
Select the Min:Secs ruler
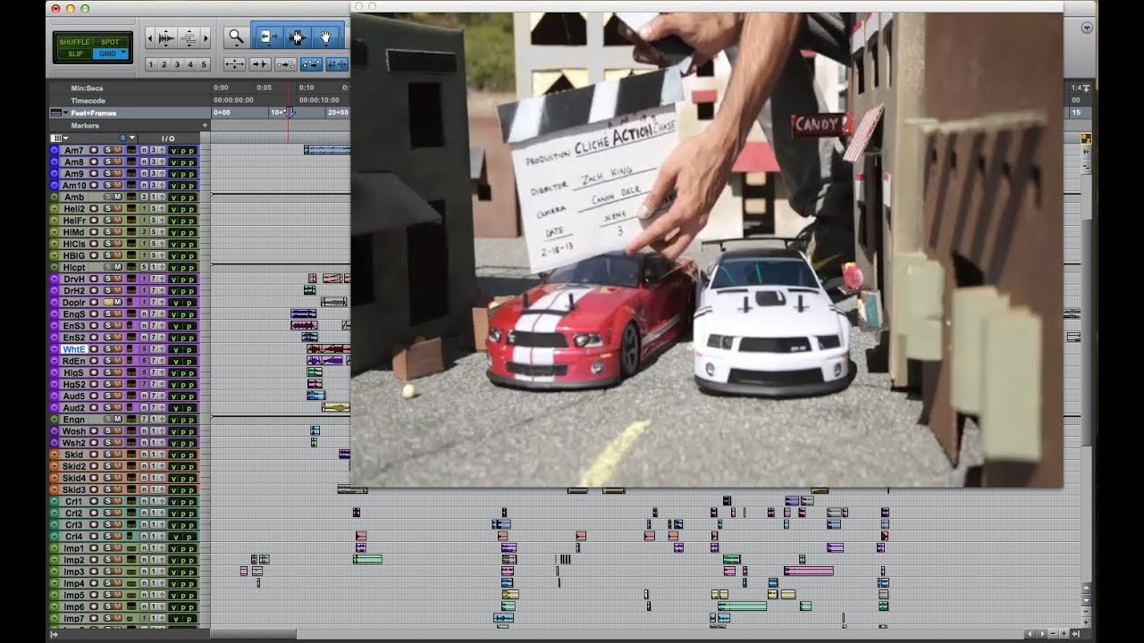pyautogui.click(x=87, y=88)
